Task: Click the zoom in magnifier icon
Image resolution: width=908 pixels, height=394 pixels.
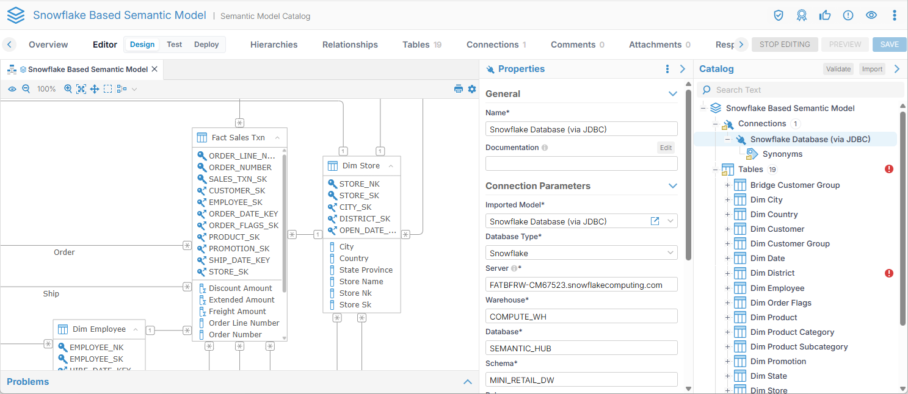Action: pyautogui.click(x=68, y=89)
